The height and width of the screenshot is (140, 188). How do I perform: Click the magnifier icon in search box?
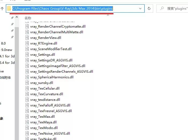(162, 9)
